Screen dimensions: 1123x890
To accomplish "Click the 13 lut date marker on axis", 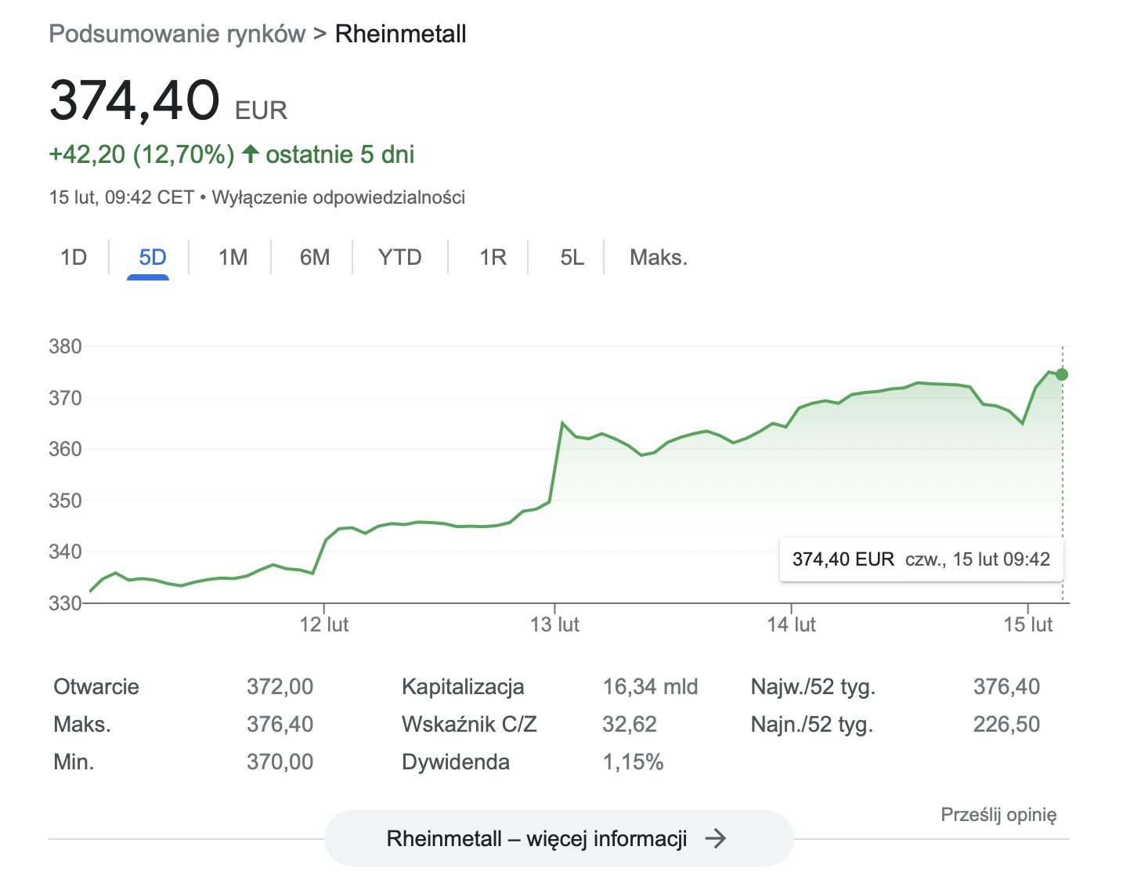I will [554, 624].
